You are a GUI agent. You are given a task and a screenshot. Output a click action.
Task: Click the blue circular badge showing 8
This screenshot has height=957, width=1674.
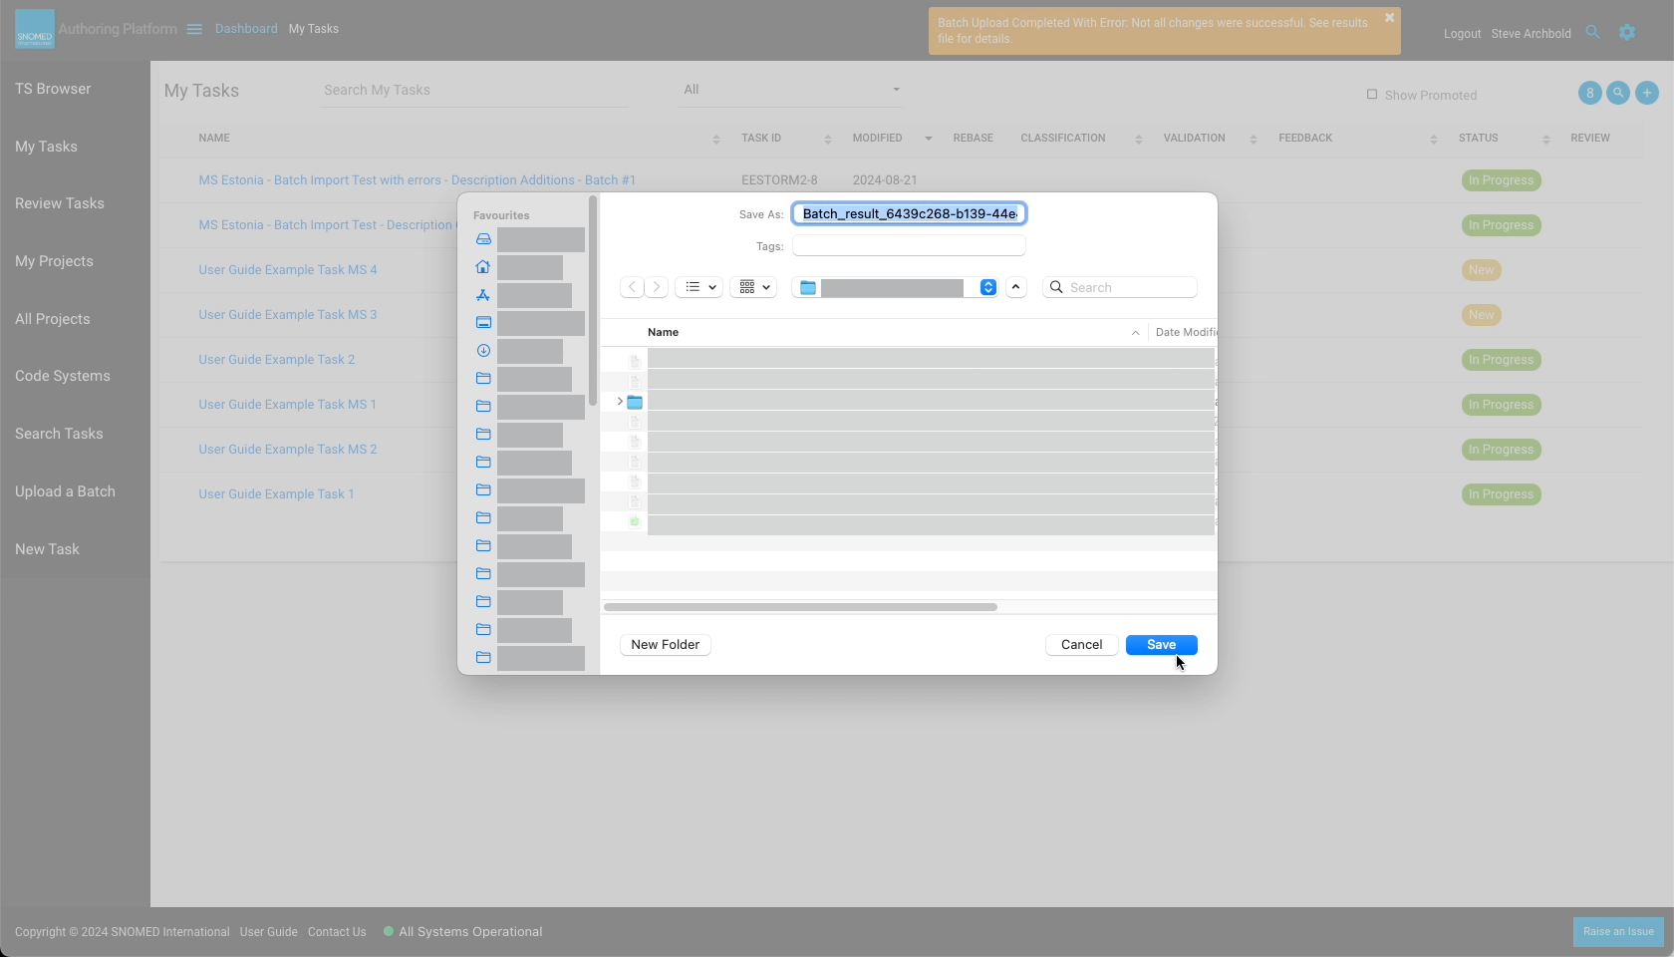[x=1590, y=93]
